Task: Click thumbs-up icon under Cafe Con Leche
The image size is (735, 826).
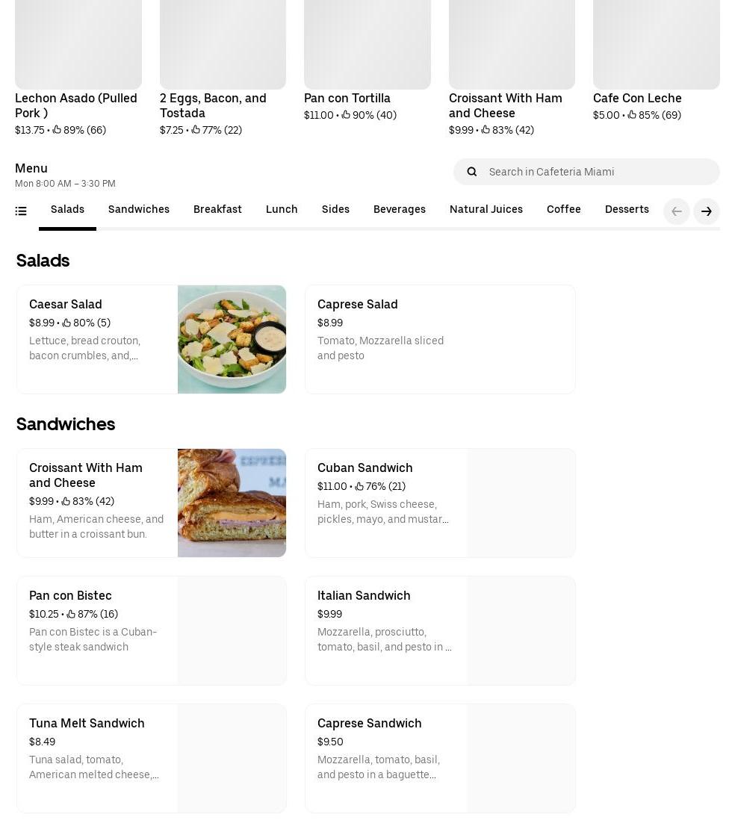Action: point(632,115)
